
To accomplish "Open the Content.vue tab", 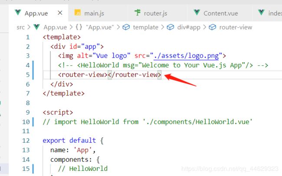I will click(x=221, y=13).
